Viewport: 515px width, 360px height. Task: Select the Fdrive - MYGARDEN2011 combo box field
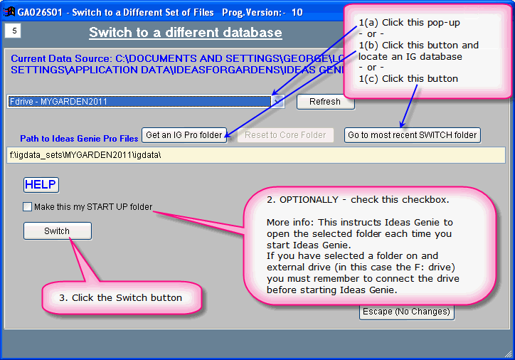click(x=146, y=102)
